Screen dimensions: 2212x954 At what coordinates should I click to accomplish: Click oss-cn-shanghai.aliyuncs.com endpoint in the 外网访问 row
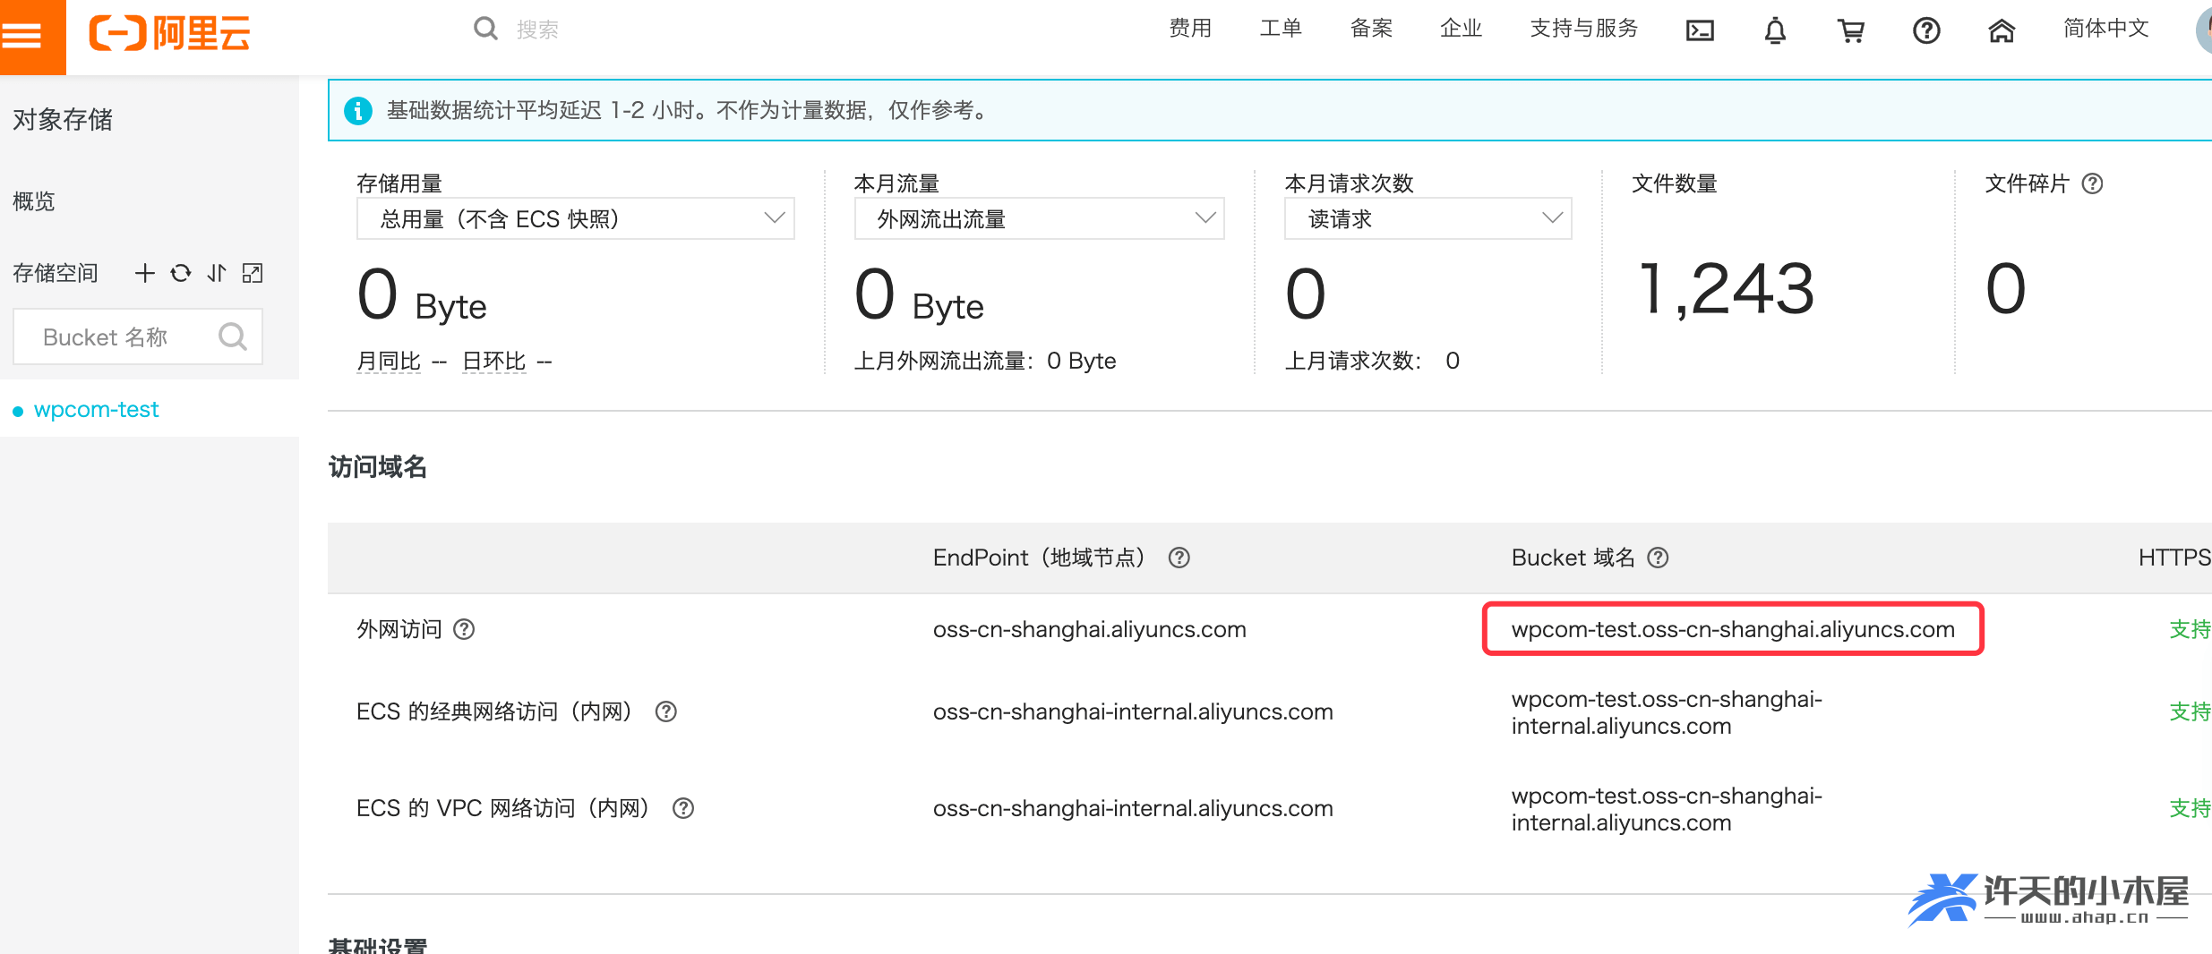1089,629
